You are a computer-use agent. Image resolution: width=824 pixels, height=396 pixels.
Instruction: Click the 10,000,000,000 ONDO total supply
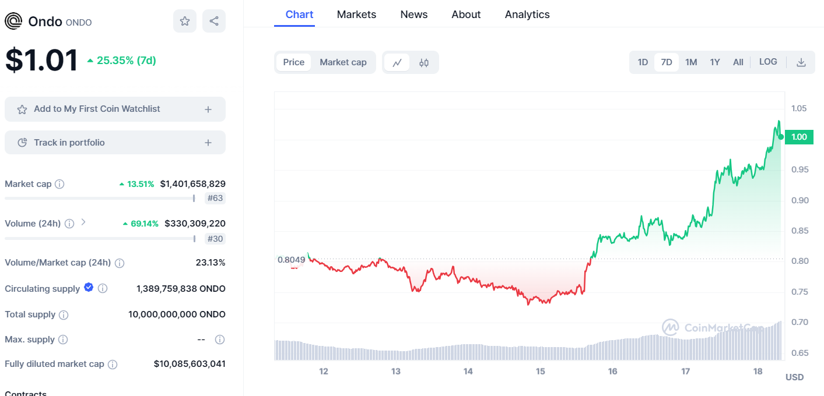point(177,314)
